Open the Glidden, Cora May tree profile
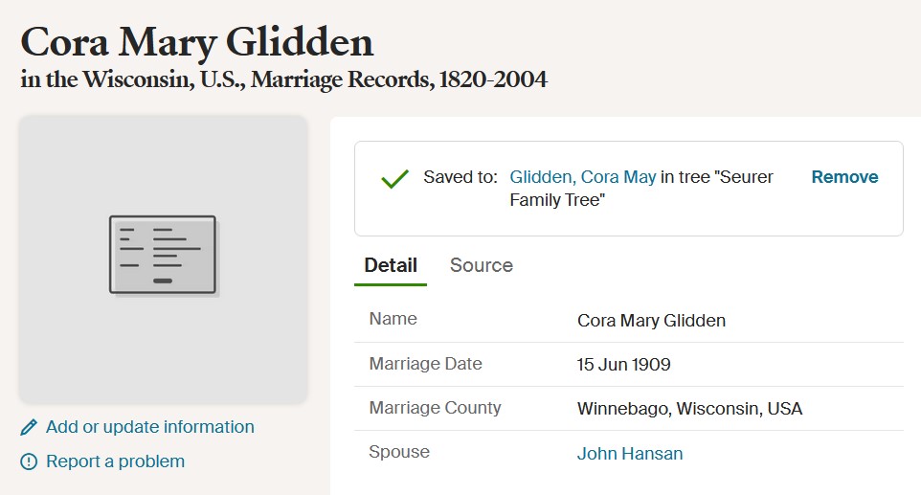The image size is (921, 495). (x=583, y=177)
